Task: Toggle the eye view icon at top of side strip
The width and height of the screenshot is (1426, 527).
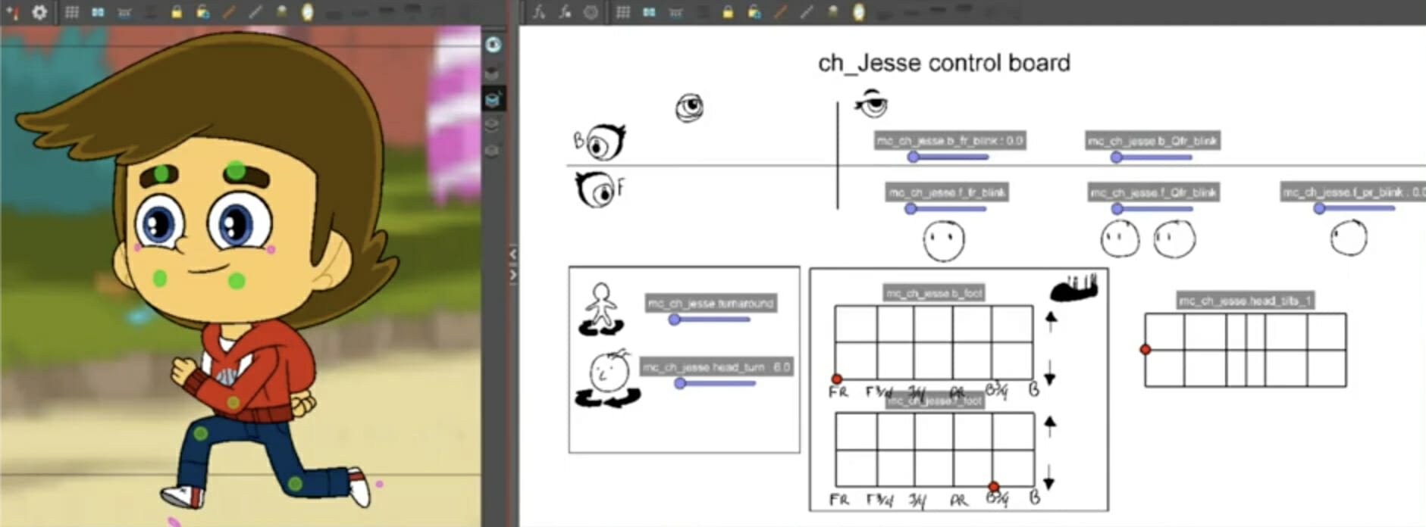Action: [x=493, y=45]
